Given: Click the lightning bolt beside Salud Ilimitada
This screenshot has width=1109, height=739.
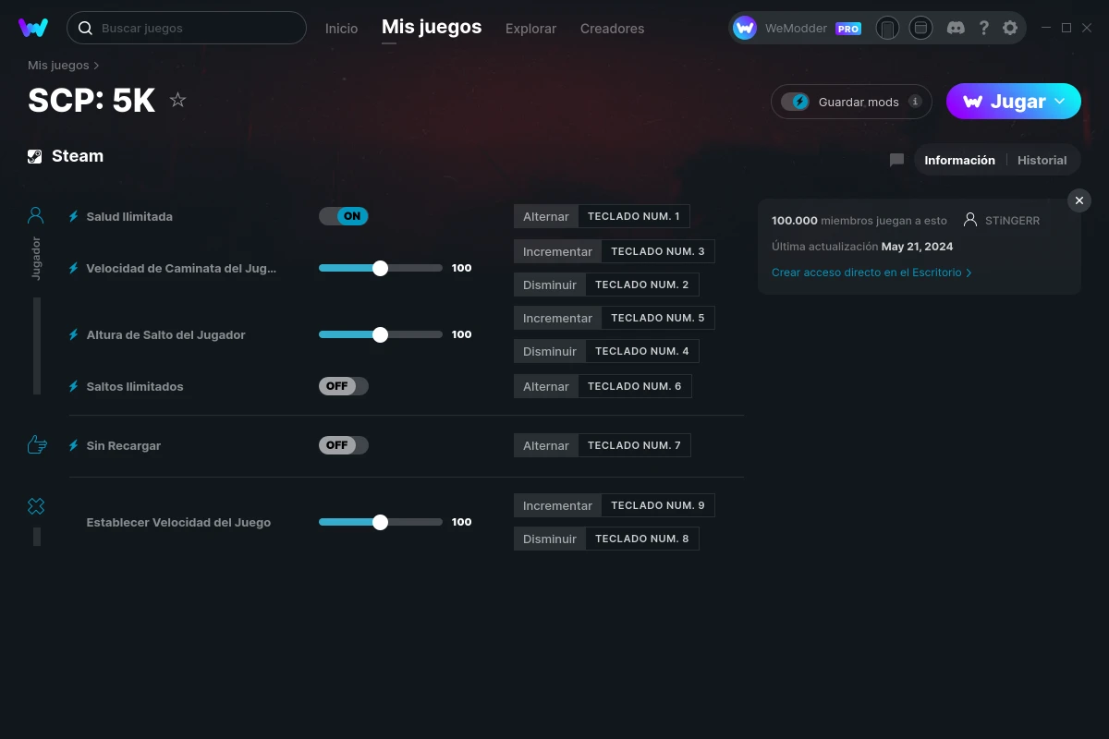Looking at the screenshot, I should pyautogui.click(x=72, y=216).
